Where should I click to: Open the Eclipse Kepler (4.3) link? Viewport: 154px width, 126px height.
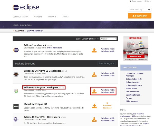pos(134,85)
